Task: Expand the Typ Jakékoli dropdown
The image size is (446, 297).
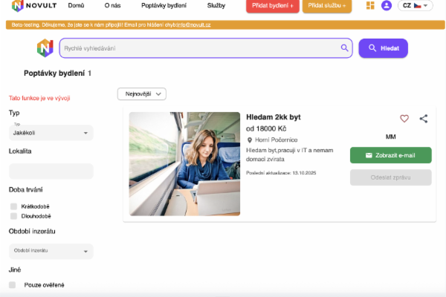Action: pos(51,132)
